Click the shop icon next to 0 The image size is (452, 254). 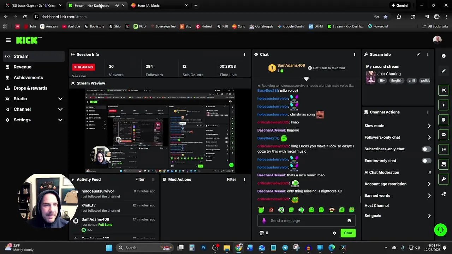pos(262,233)
